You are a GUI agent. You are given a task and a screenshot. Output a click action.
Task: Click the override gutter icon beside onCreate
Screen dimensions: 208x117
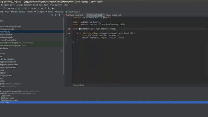(69, 33)
